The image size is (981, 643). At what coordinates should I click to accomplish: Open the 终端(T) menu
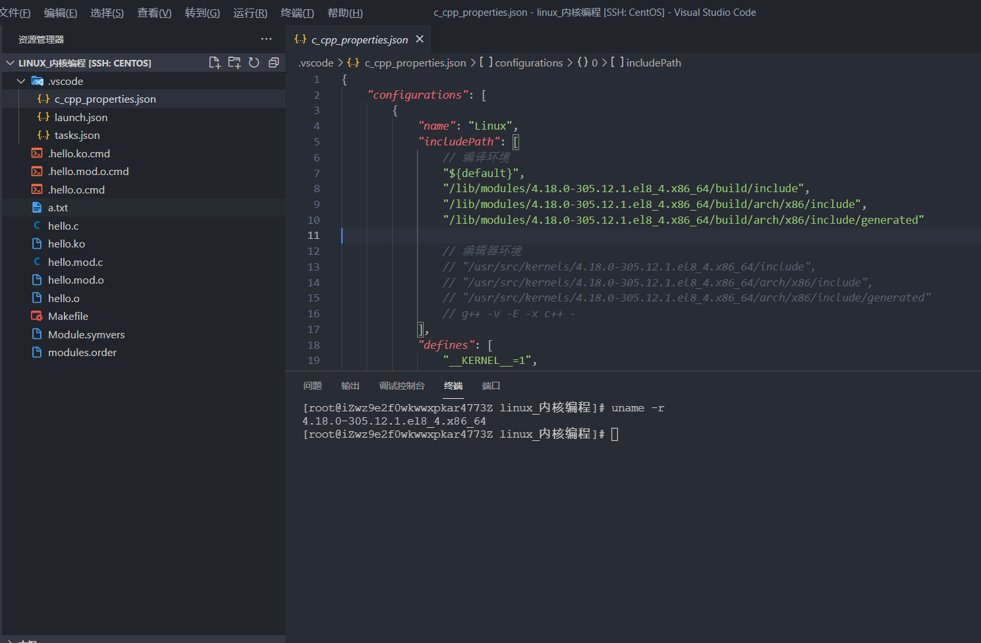[x=297, y=13]
